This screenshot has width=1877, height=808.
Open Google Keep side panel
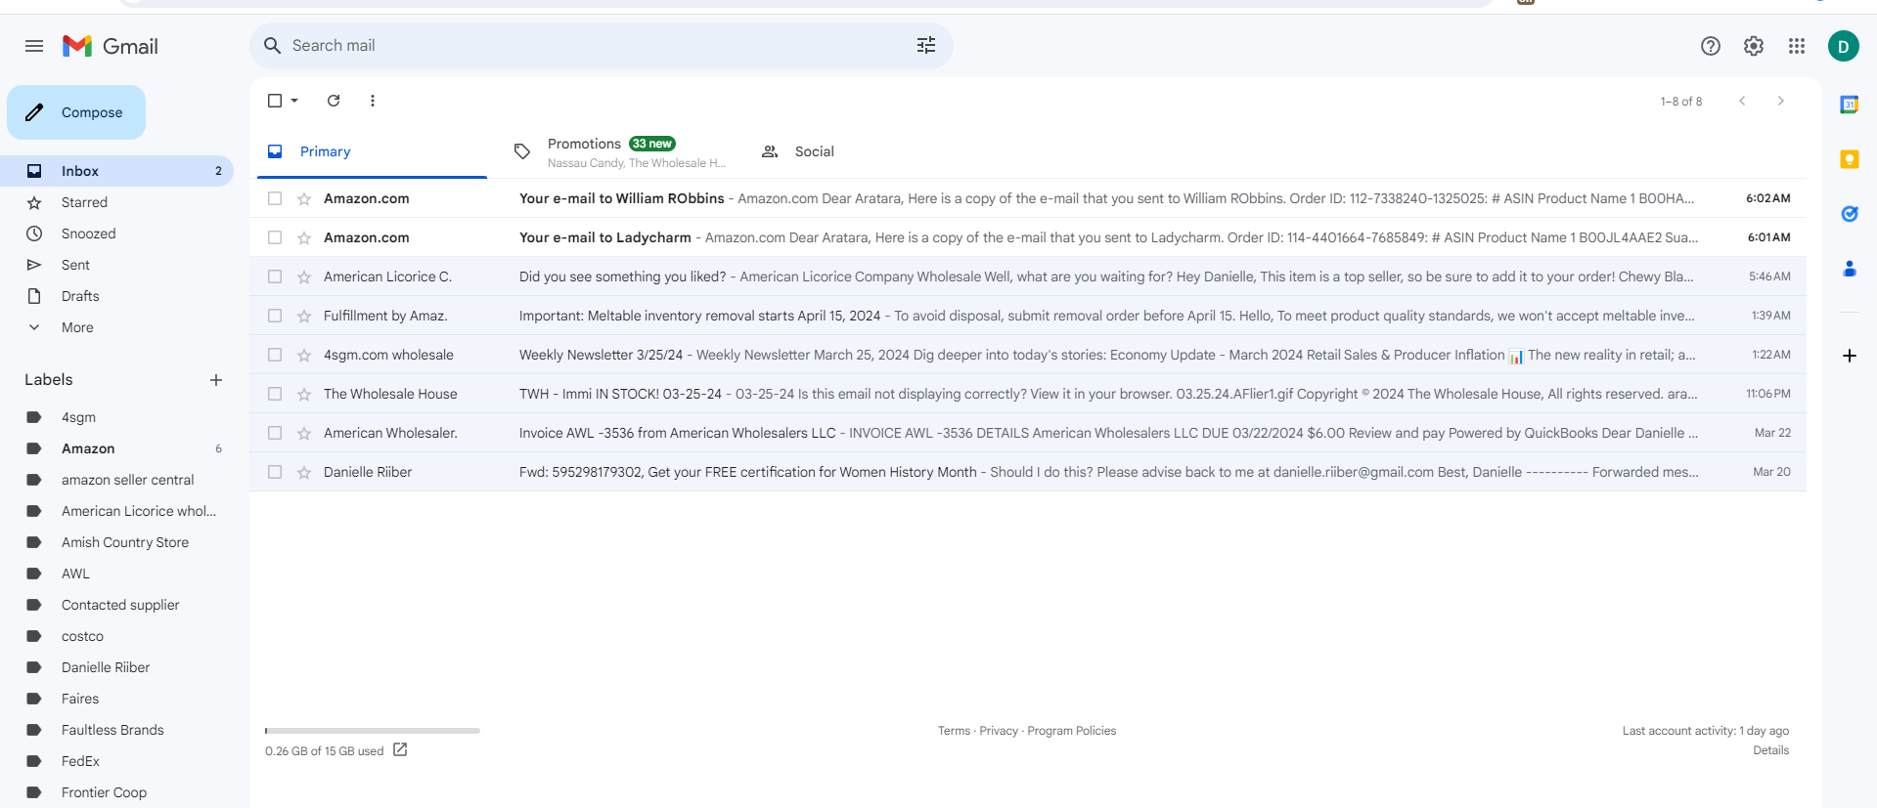(x=1850, y=159)
